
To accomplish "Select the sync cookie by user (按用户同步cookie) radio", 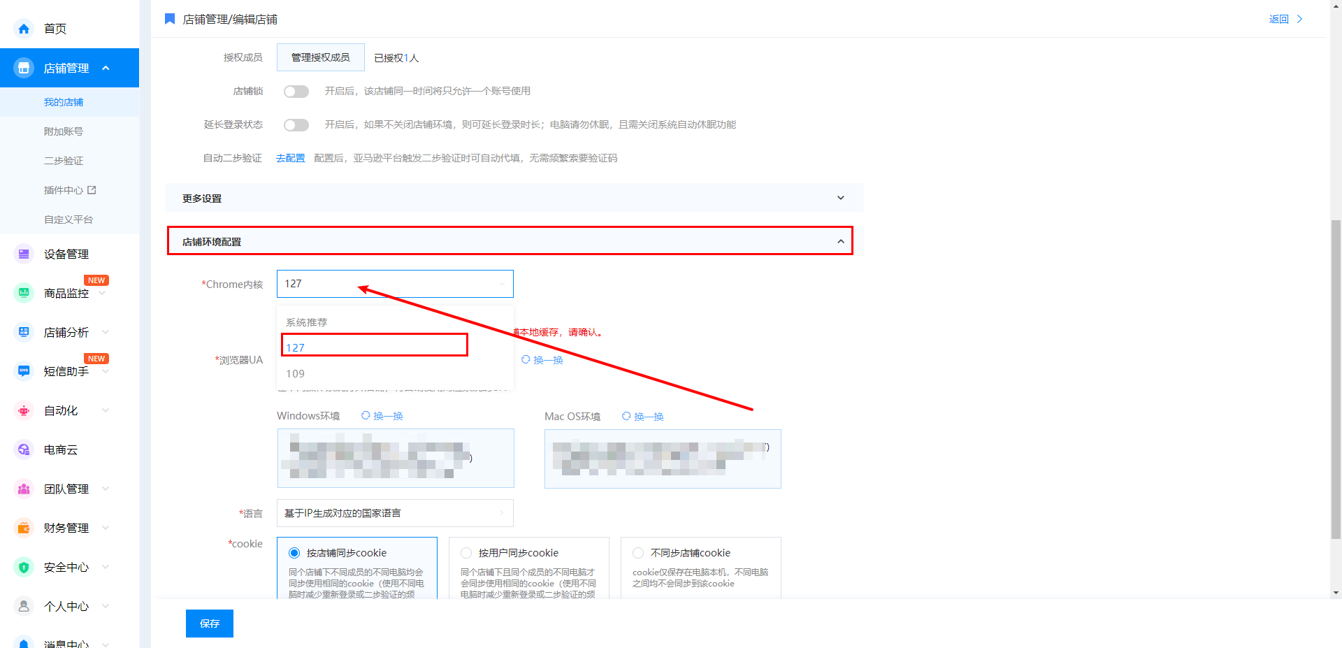I will 466,553.
